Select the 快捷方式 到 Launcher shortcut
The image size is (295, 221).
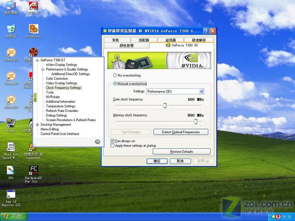pos(34,151)
